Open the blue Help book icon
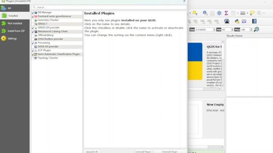 click(x=254, y=21)
